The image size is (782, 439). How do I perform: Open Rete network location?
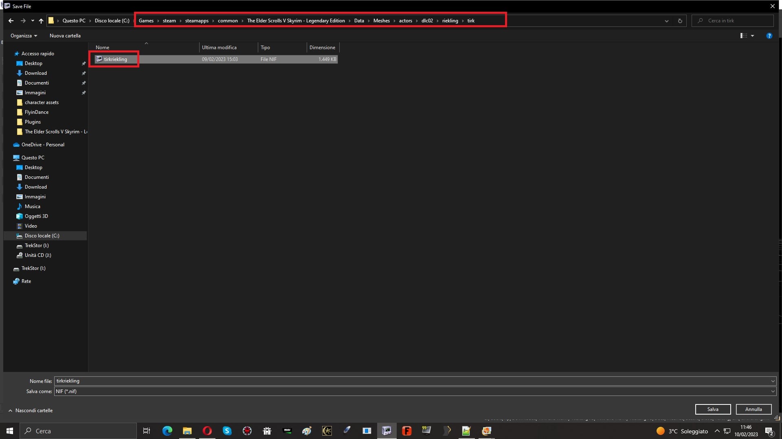26,281
